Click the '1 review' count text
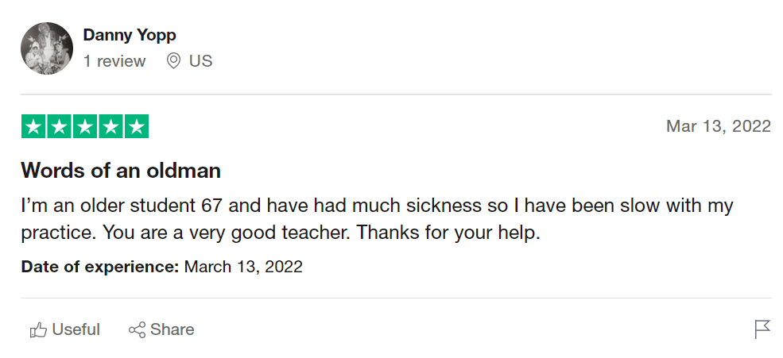 click(x=114, y=61)
